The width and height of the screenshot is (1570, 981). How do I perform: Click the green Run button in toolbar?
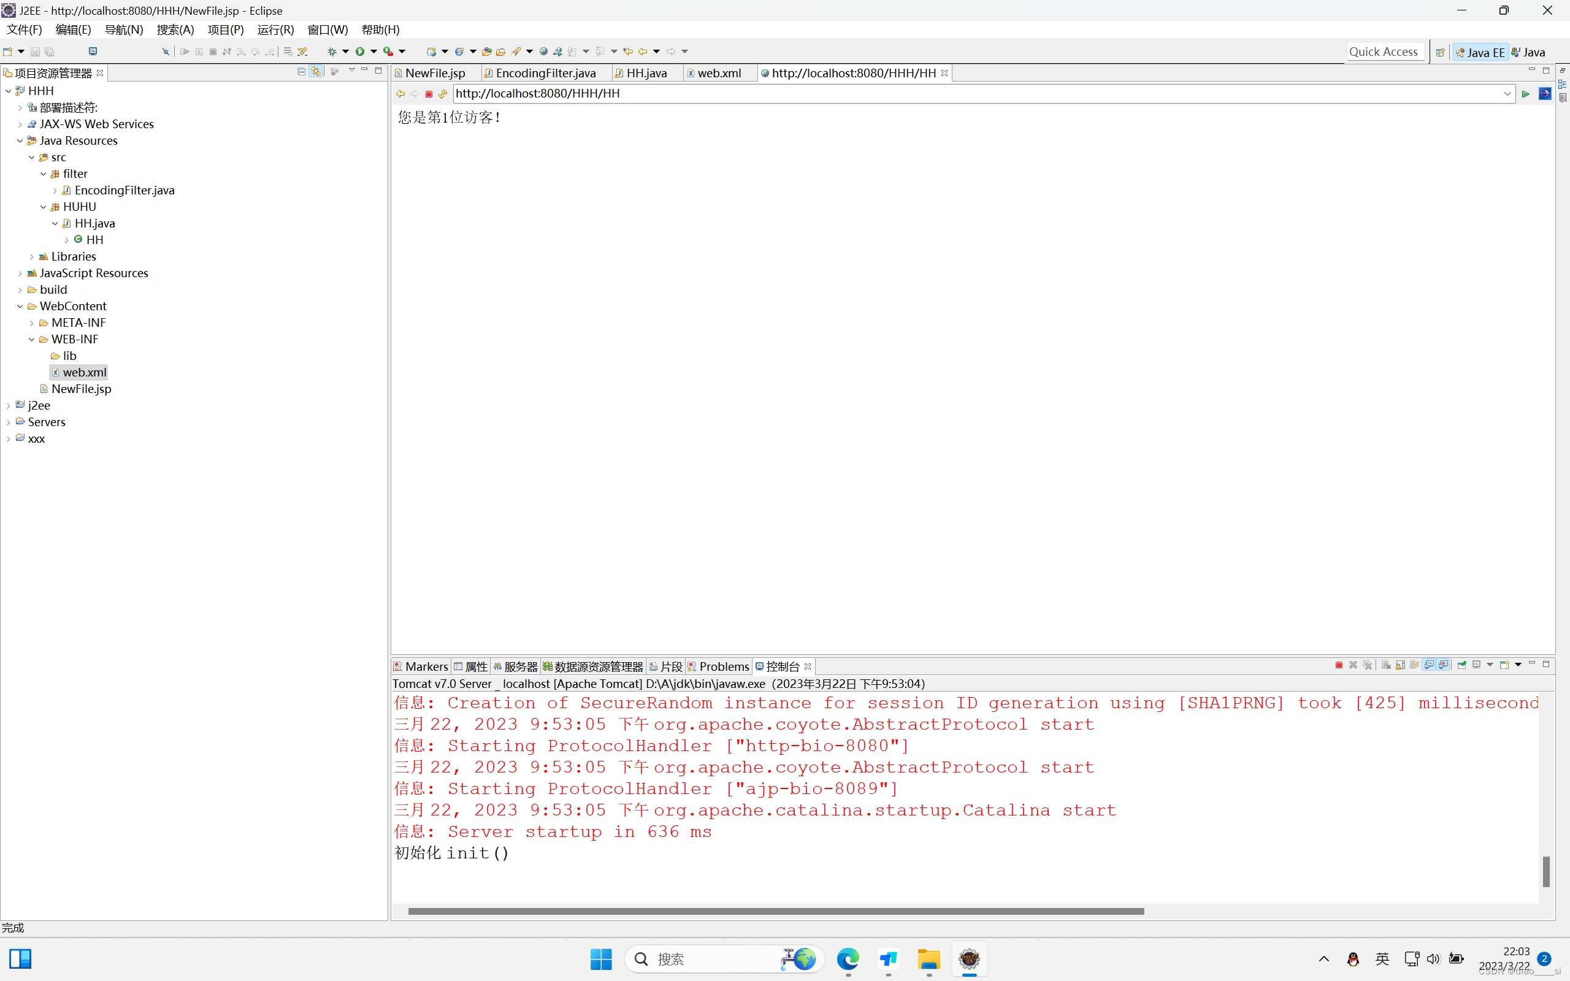click(359, 52)
